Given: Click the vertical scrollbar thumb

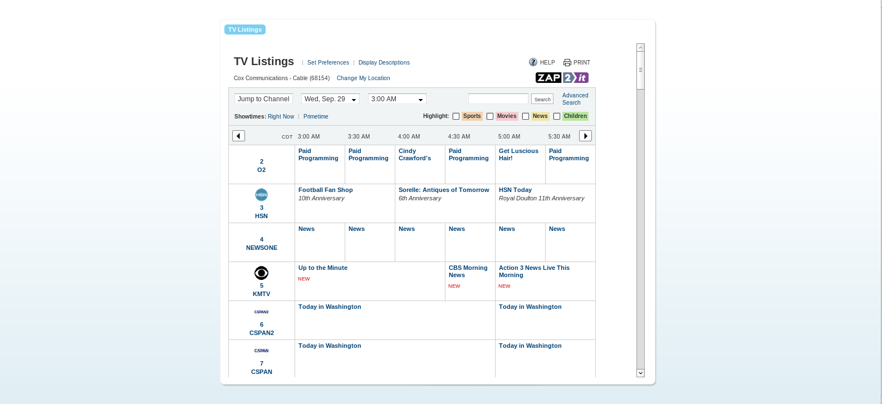Looking at the screenshot, I should click(x=641, y=70).
